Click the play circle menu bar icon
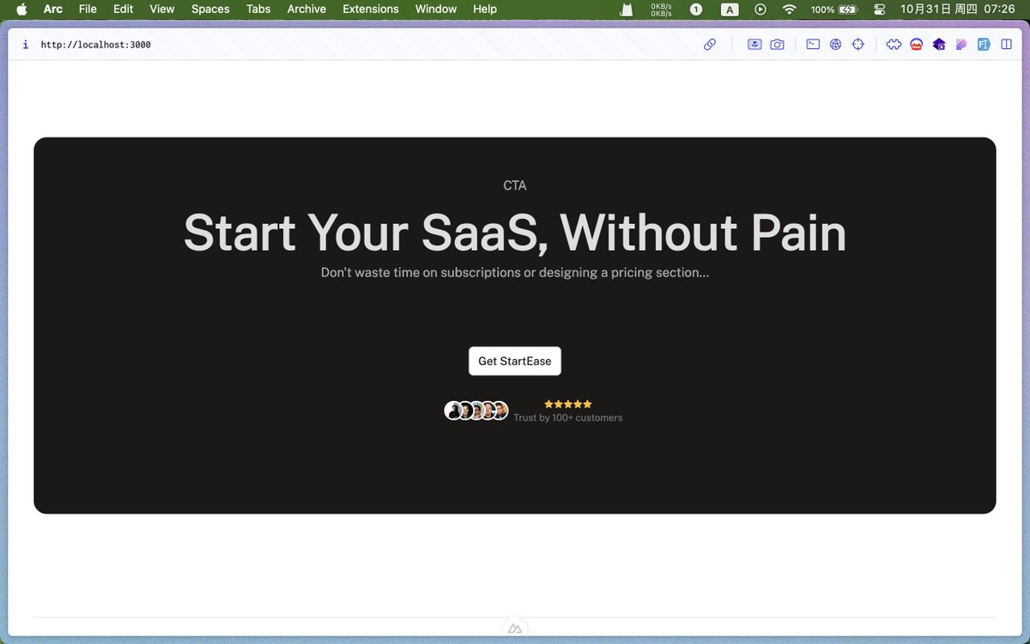This screenshot has width=1030, height=644. pyautogui.click(x=760, y=9)
